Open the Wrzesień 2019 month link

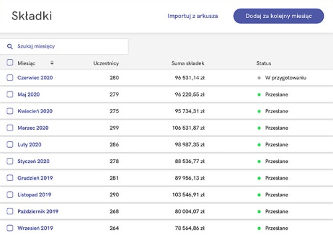click(35, 228)
